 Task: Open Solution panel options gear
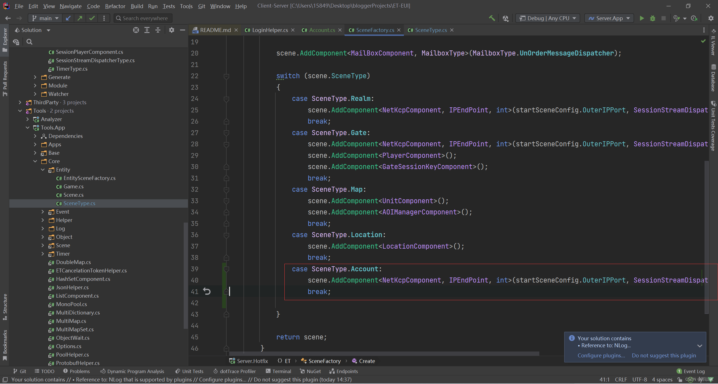tap(172, 30)
